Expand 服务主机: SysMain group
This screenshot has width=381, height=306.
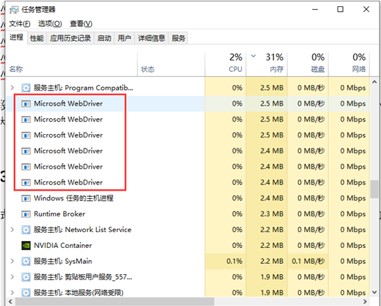[x=12, y=261]
